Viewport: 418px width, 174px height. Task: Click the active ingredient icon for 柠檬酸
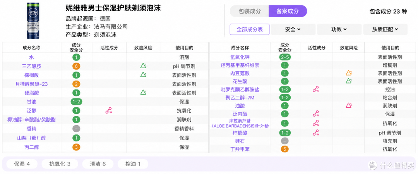tap(316, 133)
